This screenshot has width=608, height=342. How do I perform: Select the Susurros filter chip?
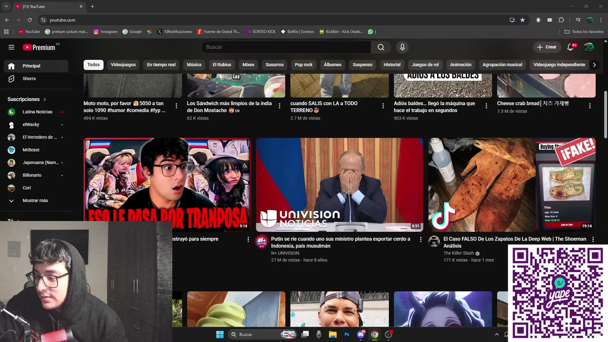coord(275,65)
